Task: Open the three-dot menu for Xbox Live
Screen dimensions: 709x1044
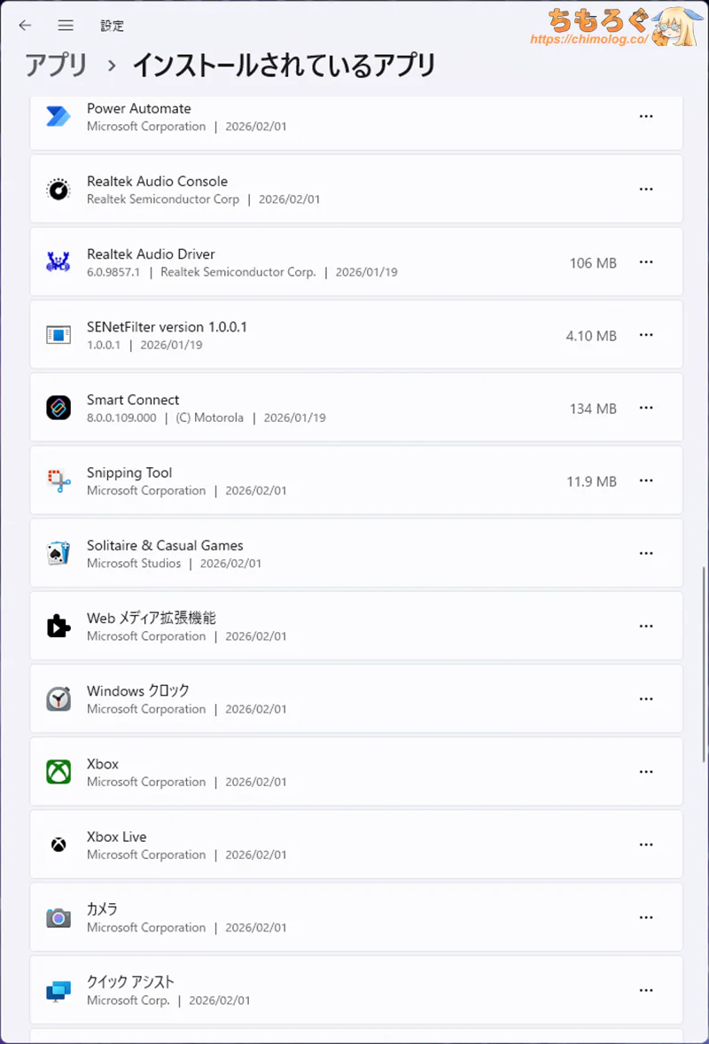Action: [646, 845]
